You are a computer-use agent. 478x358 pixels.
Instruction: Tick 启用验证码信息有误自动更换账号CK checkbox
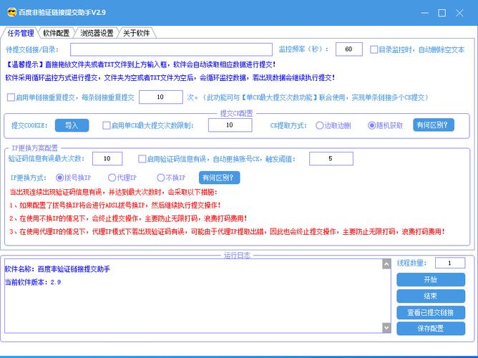(142, 159)
